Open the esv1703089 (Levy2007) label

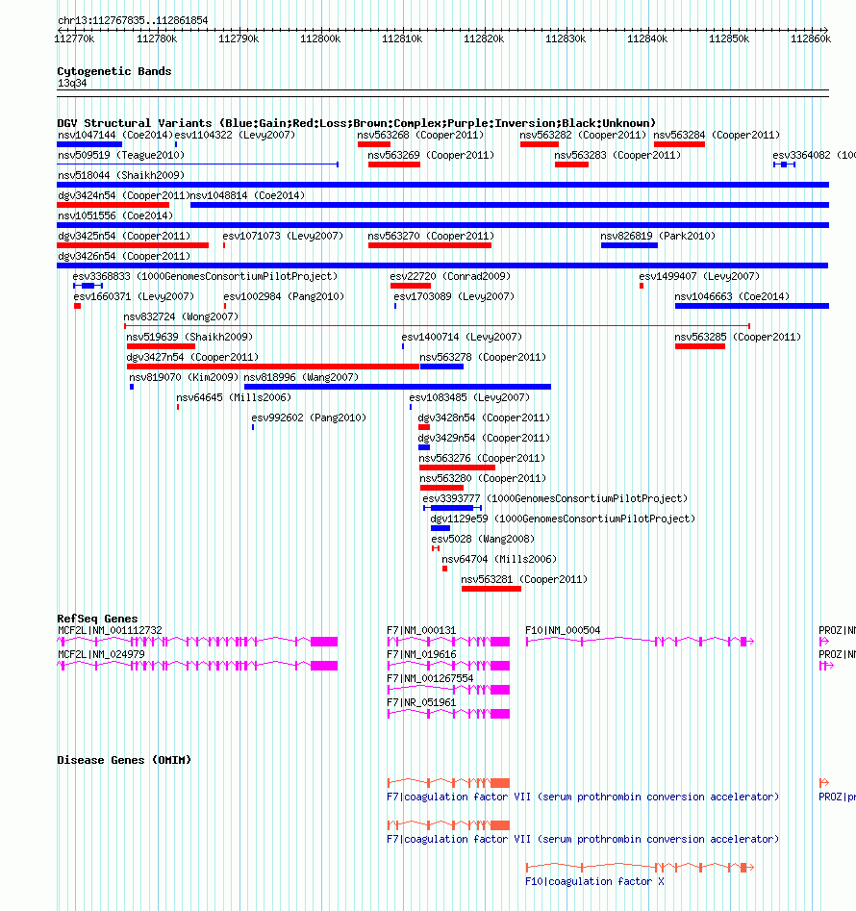click(454, 297)
